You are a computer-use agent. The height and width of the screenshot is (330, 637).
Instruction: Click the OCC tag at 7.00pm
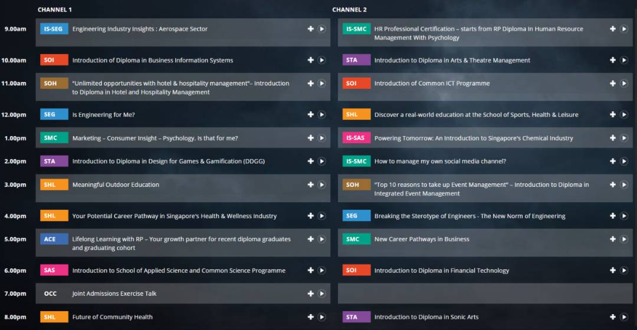point(51,293)
